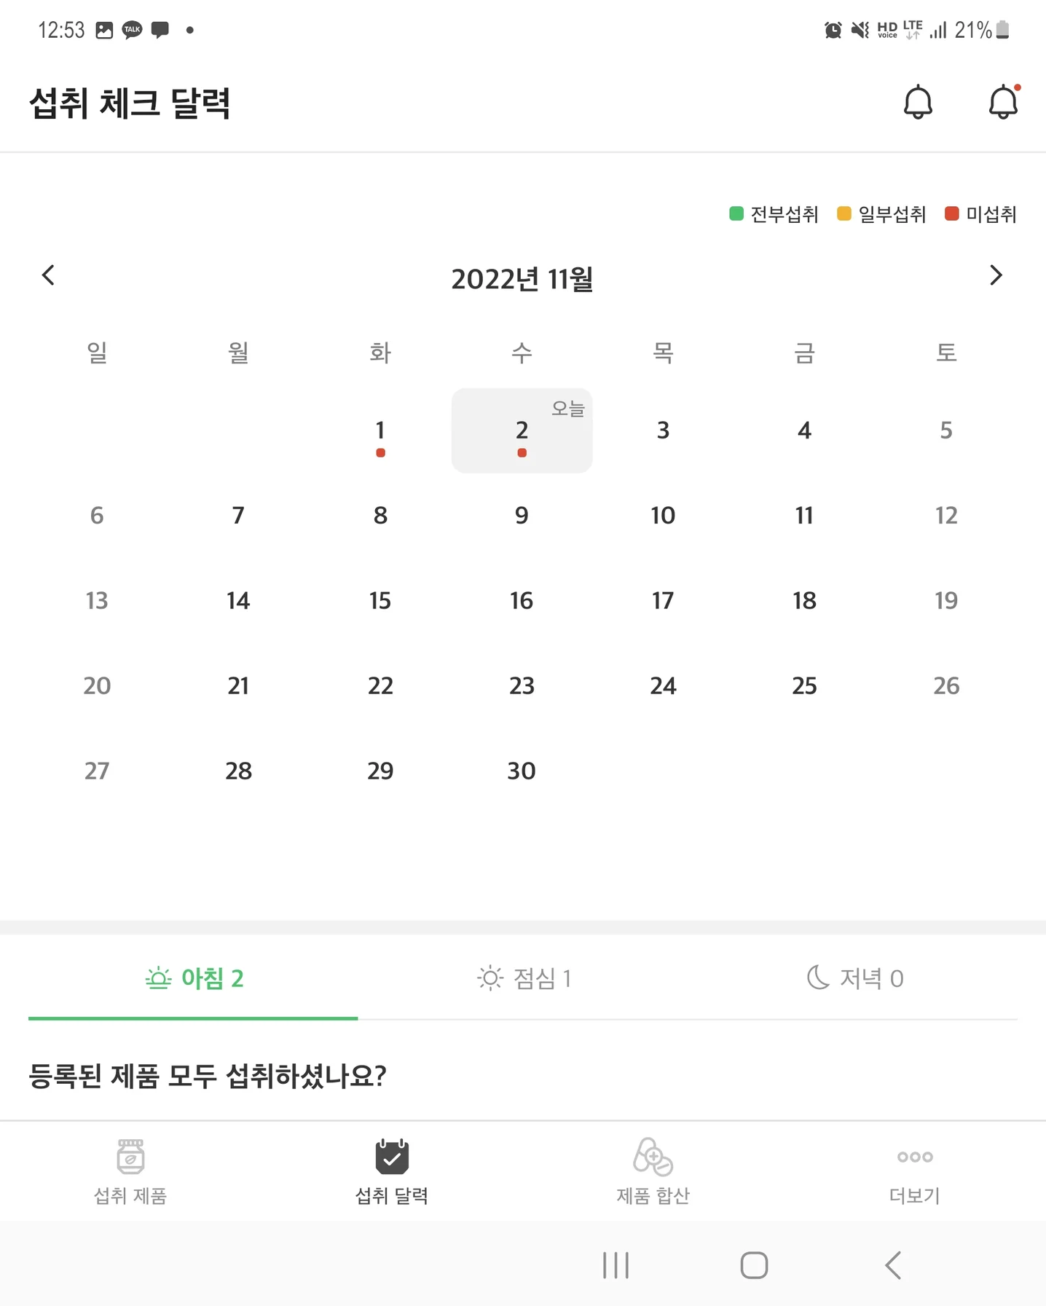Switch to 점심 1 tab

click(x=523, y=978)
